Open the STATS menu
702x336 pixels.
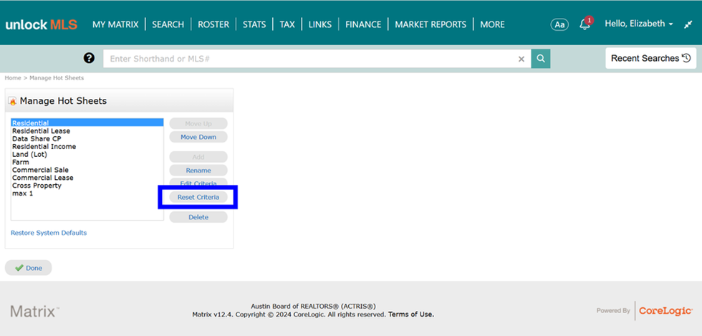(254, 24)
